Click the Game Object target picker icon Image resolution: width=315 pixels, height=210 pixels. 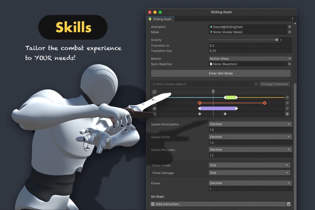point(256,84)
